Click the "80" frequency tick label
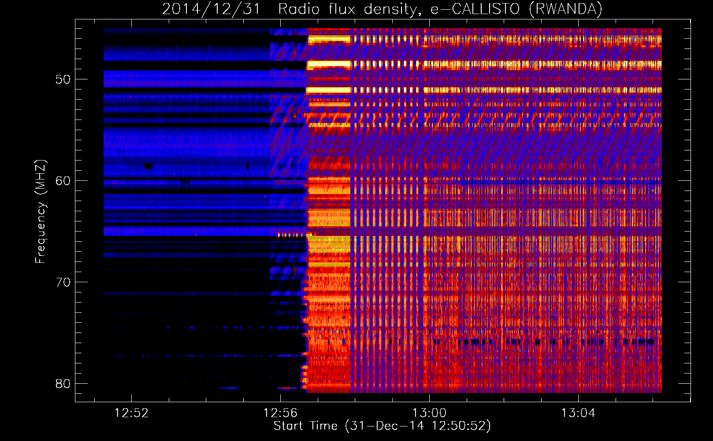 click(63, 384)
